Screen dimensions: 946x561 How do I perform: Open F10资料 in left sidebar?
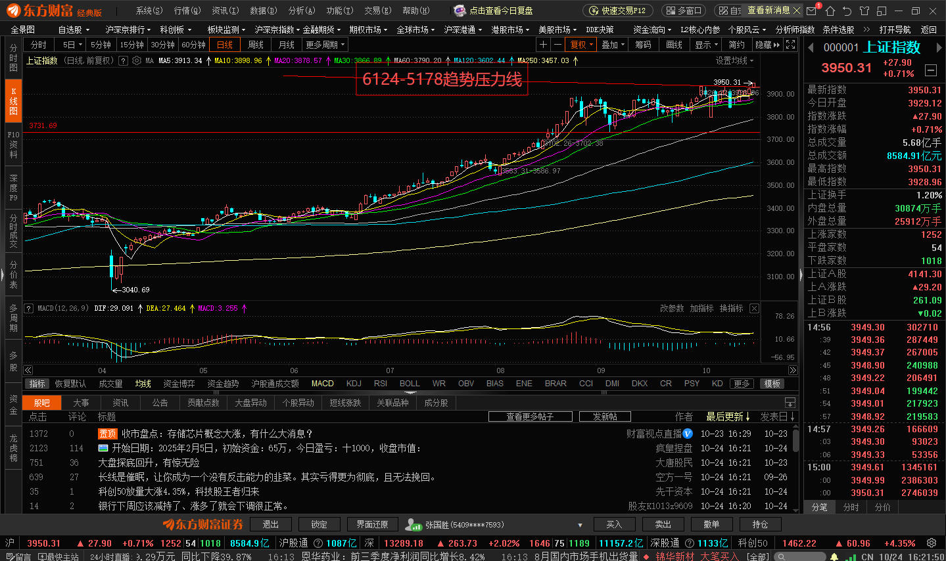tap(13, 144)
